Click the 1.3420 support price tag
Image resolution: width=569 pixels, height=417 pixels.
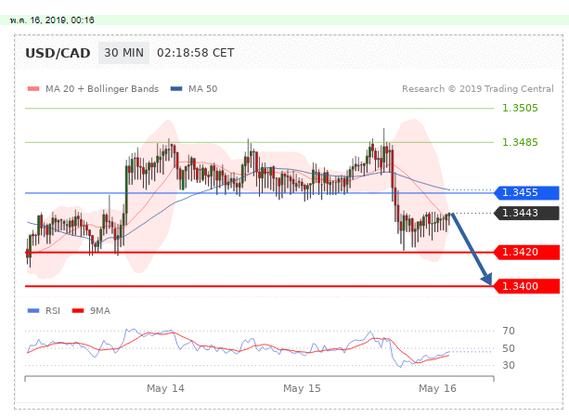tap(526, 253)
